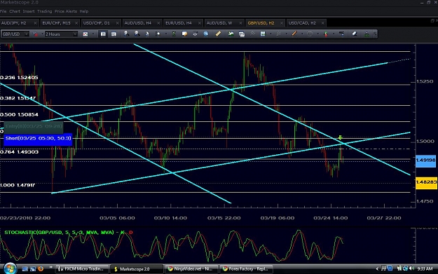Click the blue globe toolbar icon

[x=206, y=34]
